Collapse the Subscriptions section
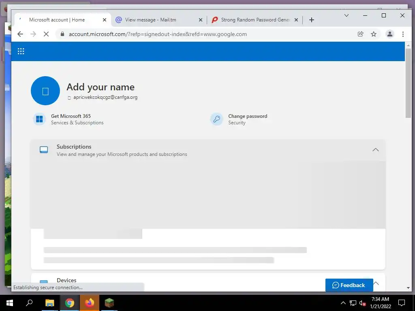This screenshot has width=415, height=311. 375,150
